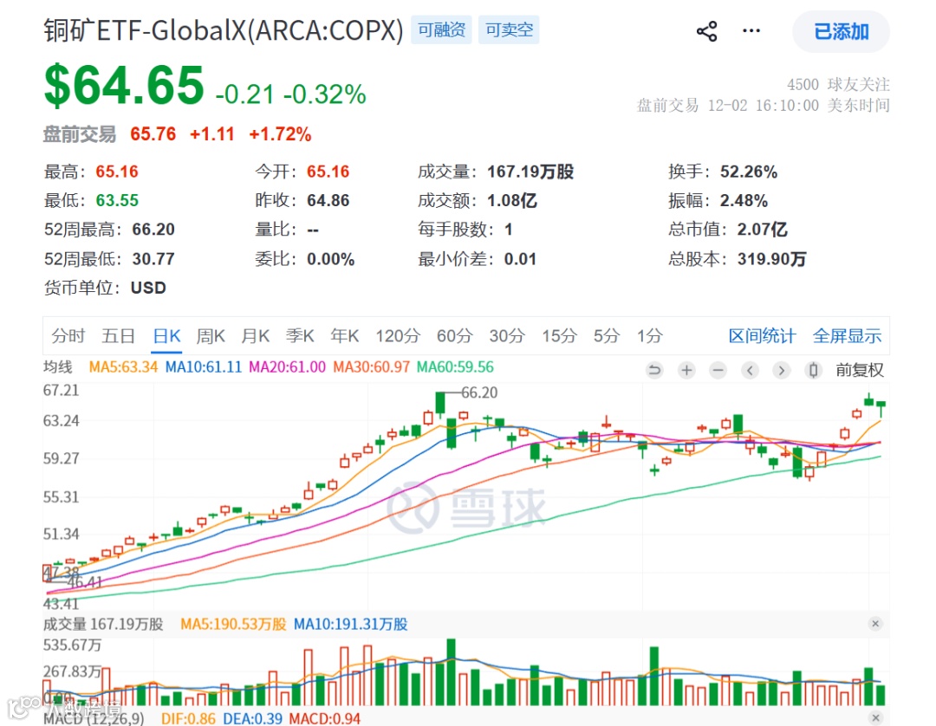Select the 120分 chart tab
Image resolution: width=936 pixels, height=726 pixels.
point(398,336)
